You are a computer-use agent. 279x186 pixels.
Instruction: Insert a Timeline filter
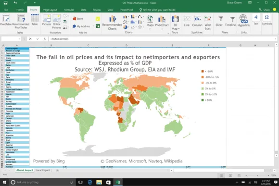(230, 21)
